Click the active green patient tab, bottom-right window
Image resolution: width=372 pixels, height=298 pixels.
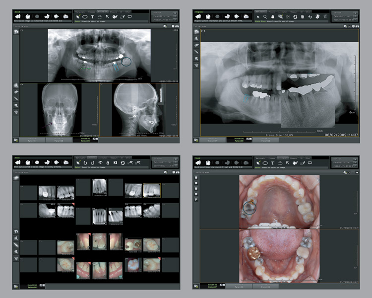(212, 286)
